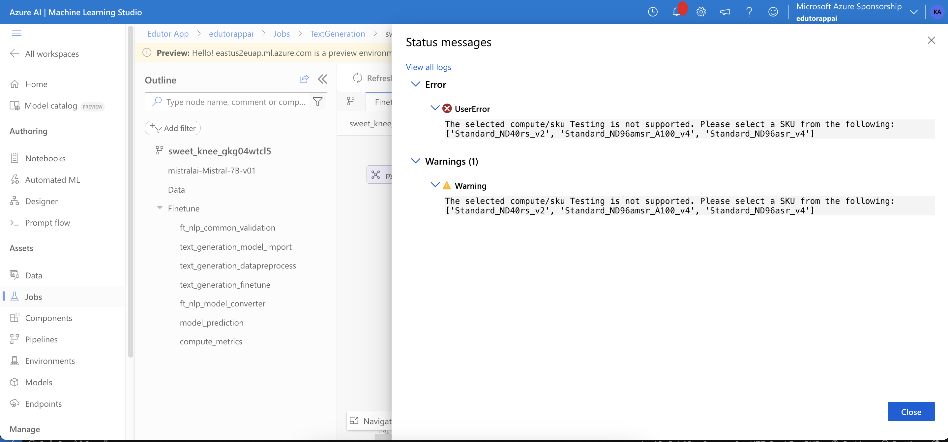Open Prompt flow page
This screenshot has height=442, width=948.
[x=47, y=222]
